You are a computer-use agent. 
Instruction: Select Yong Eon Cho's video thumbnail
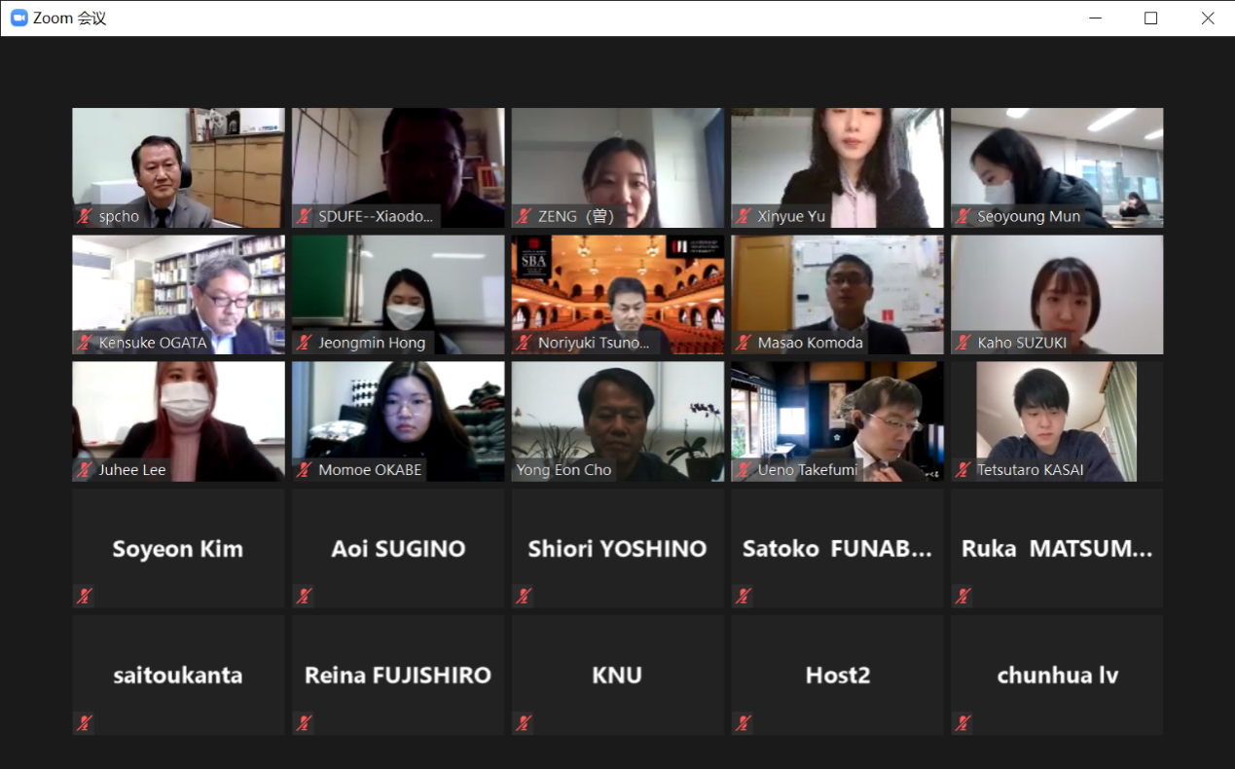point(618,421)
